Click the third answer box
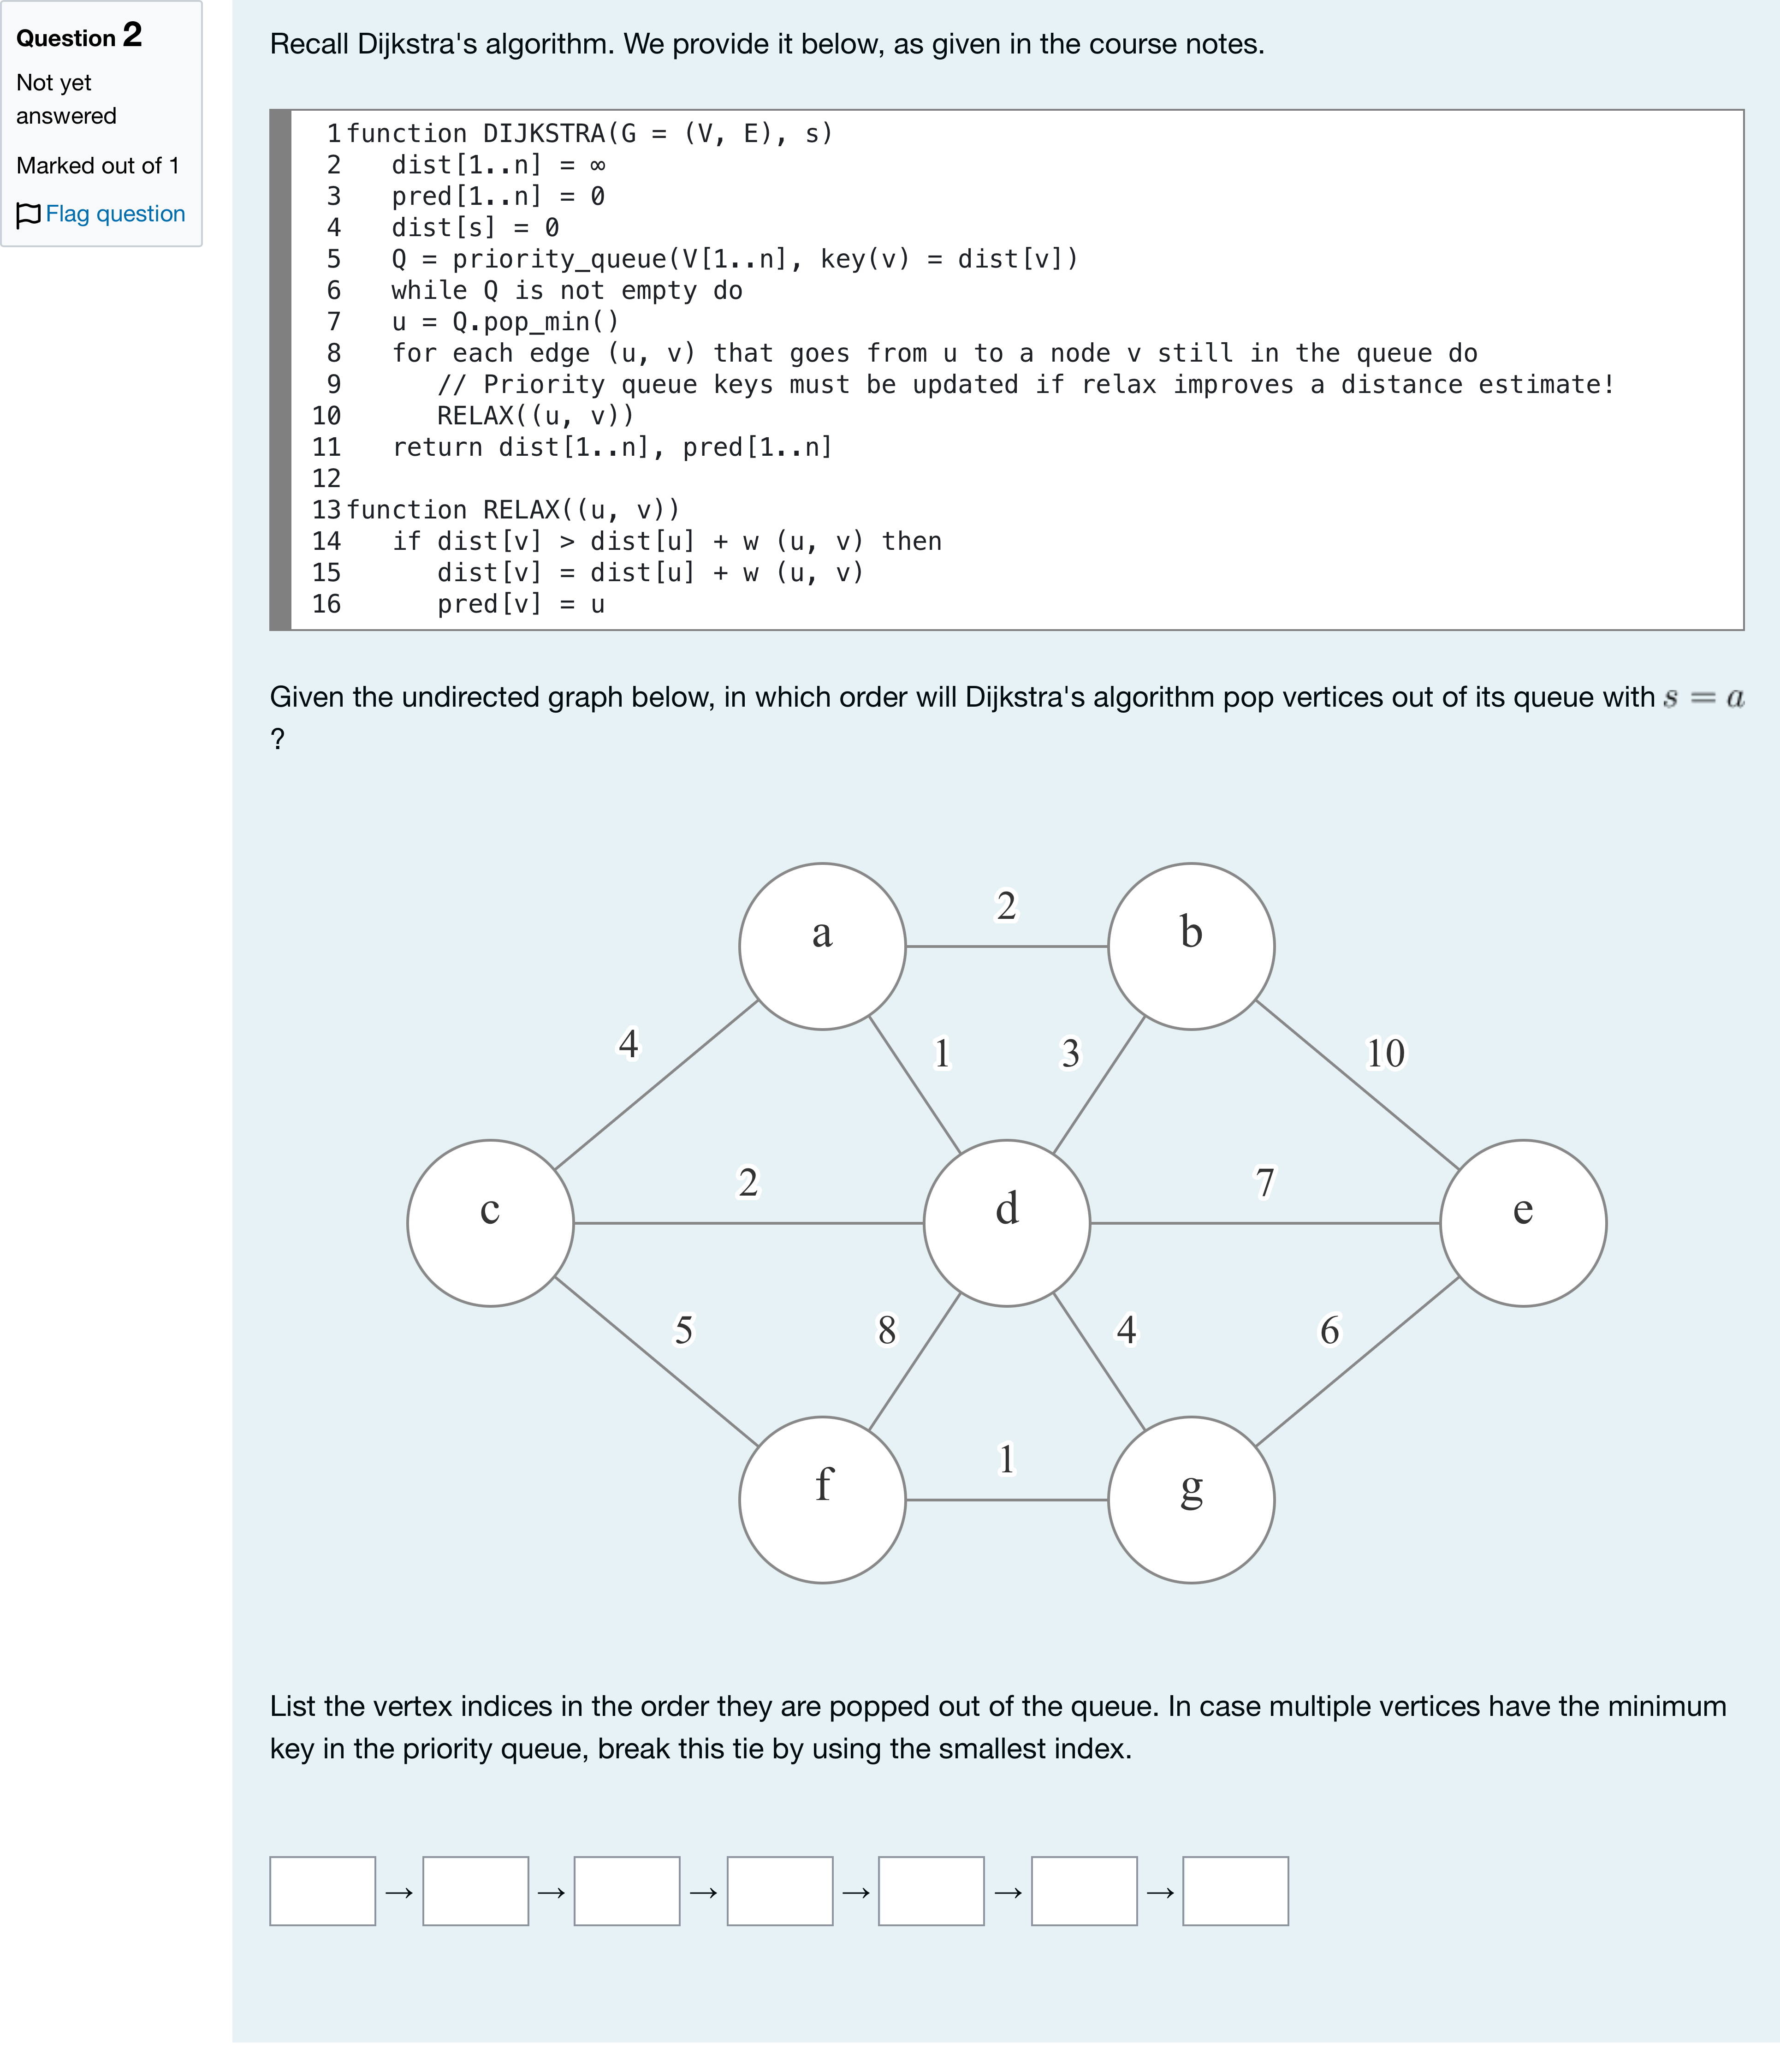Viewport: 1780px width, 2072px height. 627,1891
